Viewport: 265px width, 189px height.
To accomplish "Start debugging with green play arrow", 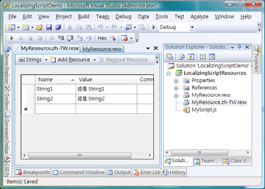I will pyautogui.click(x=154, y=27).
